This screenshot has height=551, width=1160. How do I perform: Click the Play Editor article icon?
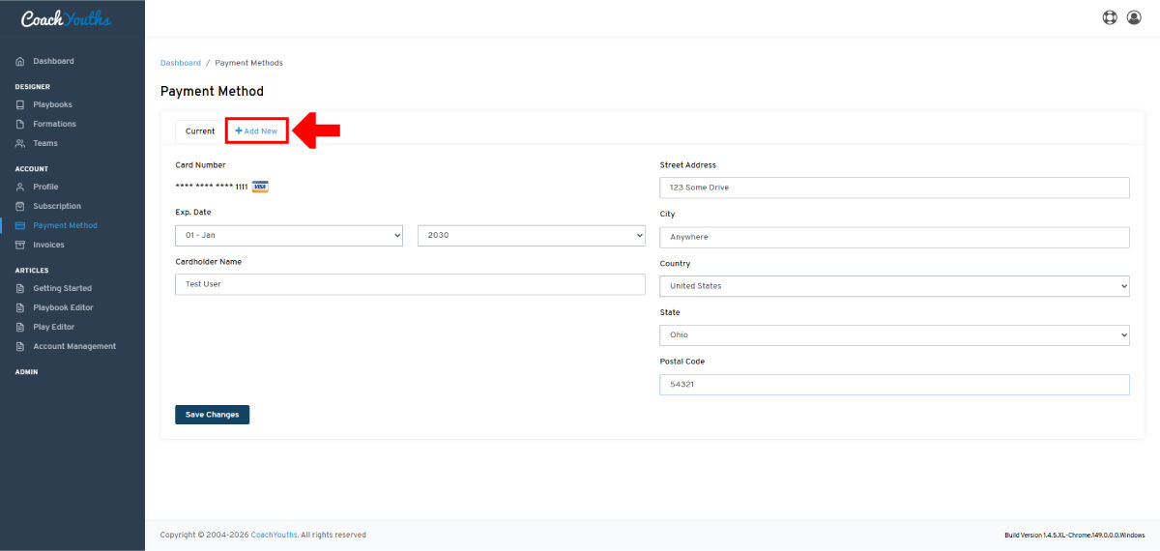click(x=20, y=327)
